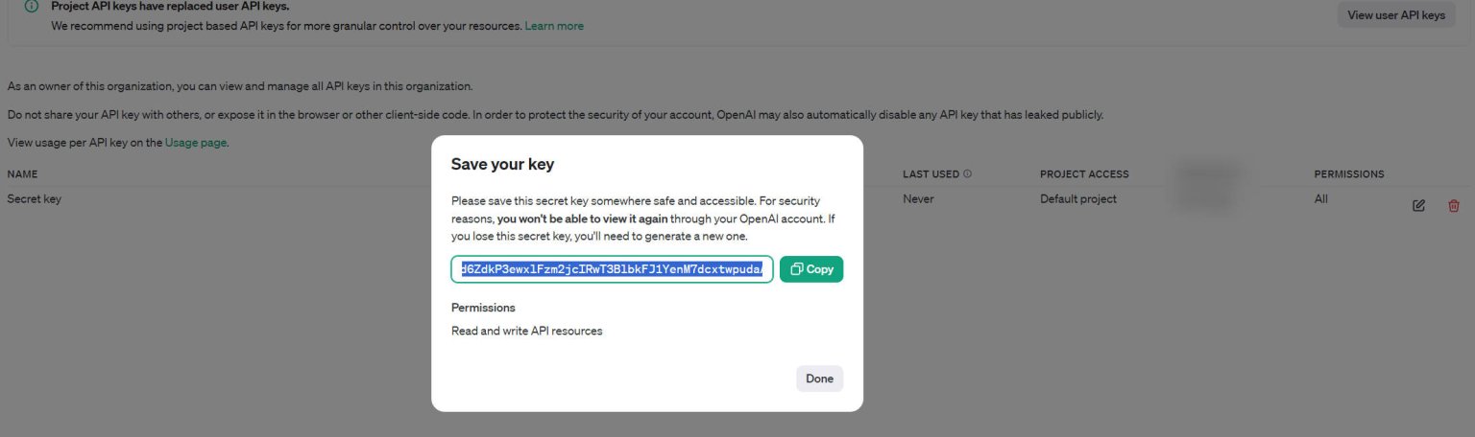Click the Copy button next to the key
Screen dimensions: 1475x437
click(810, 269)
